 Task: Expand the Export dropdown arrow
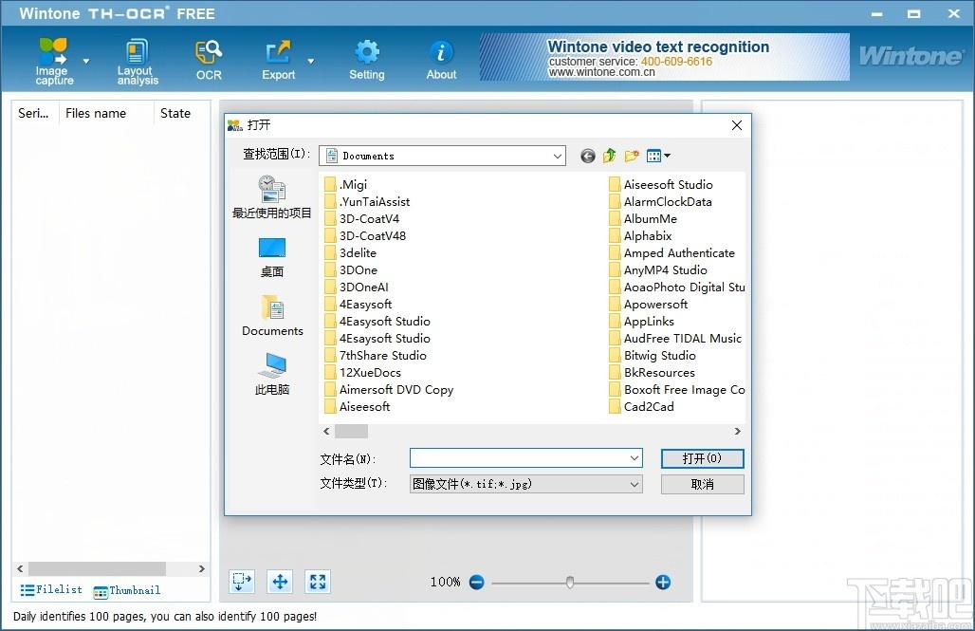[x=311, y=61]
